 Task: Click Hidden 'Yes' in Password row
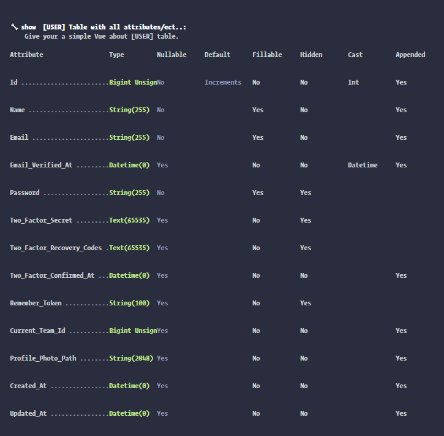click(306, 193)
